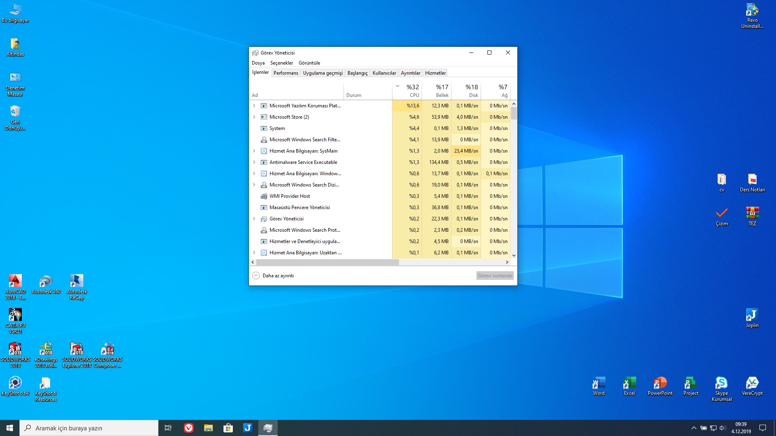The height and width of the screenshot is (436, 776).
Task: Open notification center in taskbar
Action: pos(763,428)
